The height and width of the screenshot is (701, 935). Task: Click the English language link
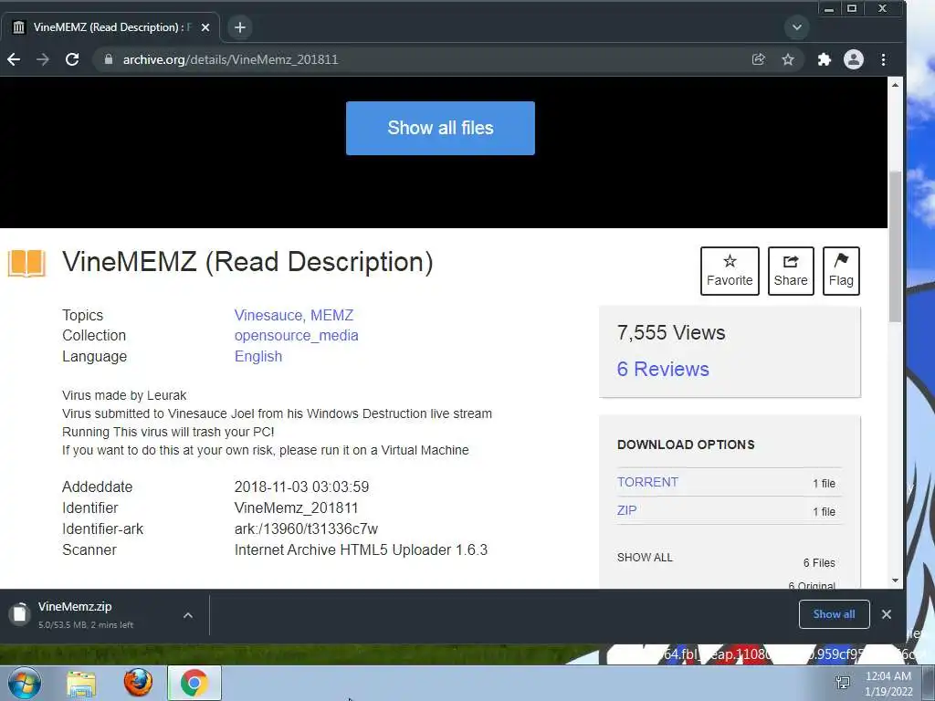258,357
